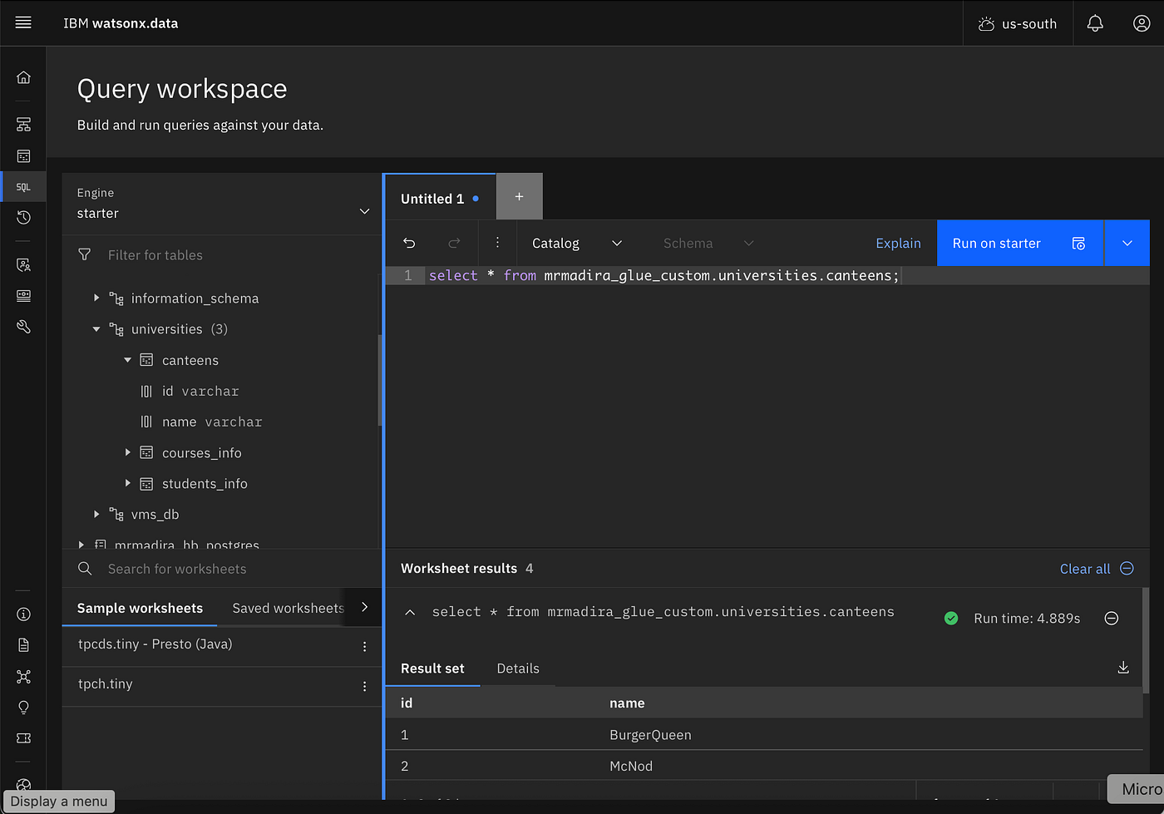1164x814 pixels.
Task: Select the id varchar column
Action: pyautogui.click(x=200, y=391)
